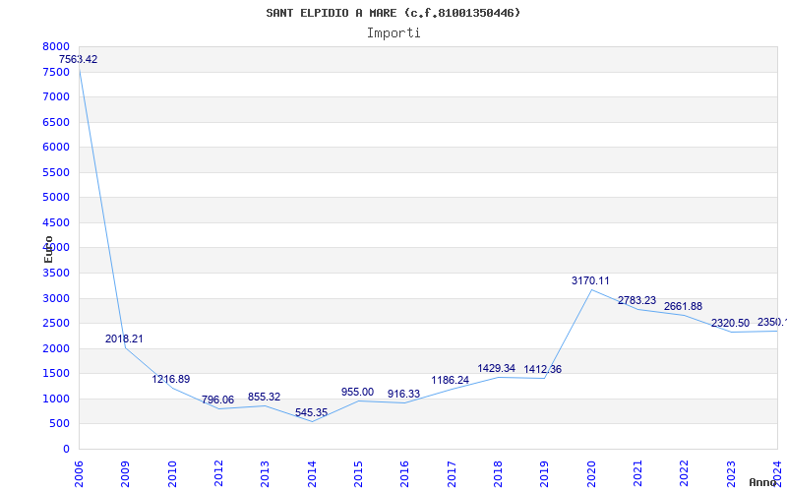Click the y-axis value 500
This screenshot has height=492, width=787.
point(60,424)
